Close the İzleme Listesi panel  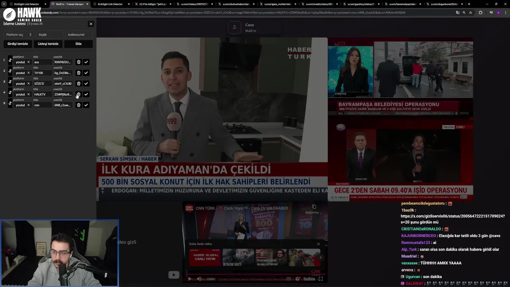(x=91, y=24)
